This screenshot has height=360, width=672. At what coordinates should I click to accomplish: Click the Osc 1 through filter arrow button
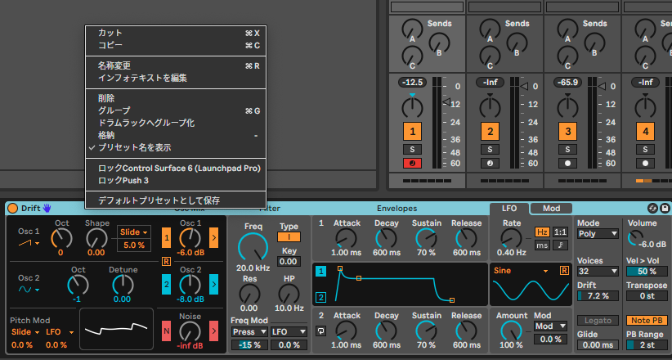pos(214,238)
